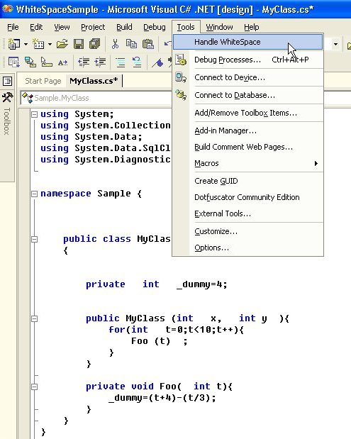Choose Connect to Database... menu item

pos(248,95)
